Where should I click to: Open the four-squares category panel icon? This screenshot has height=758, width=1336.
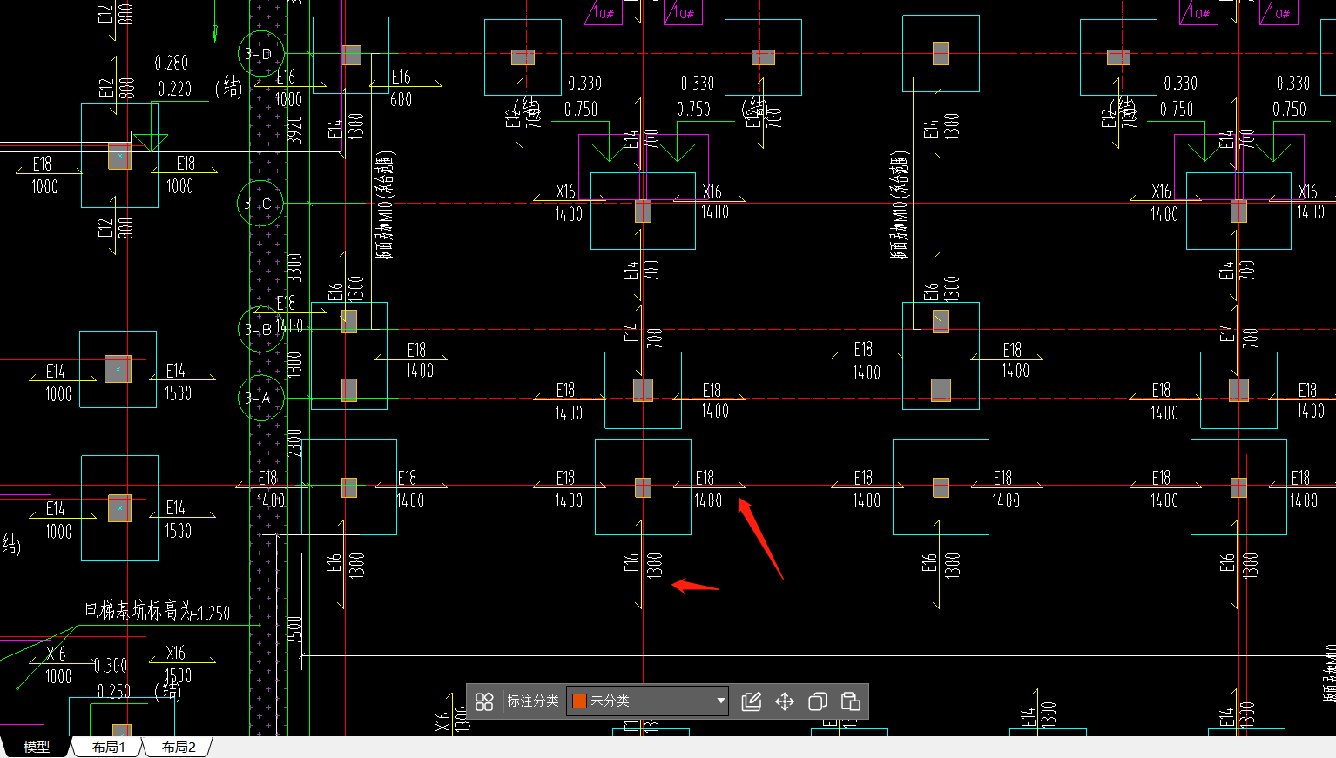pos(485,701)
